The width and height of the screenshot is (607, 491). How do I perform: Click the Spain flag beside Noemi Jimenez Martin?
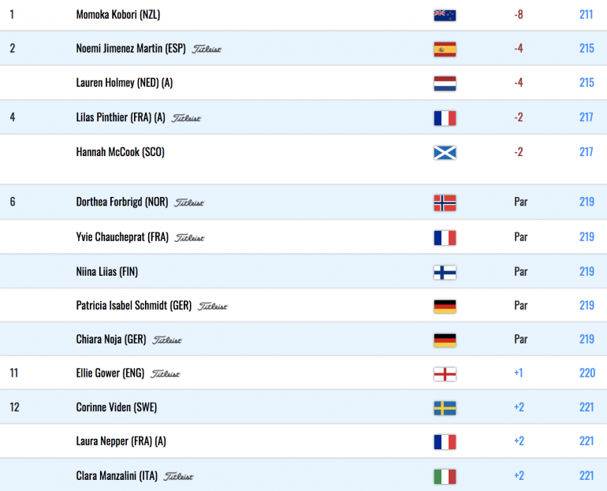445,49
